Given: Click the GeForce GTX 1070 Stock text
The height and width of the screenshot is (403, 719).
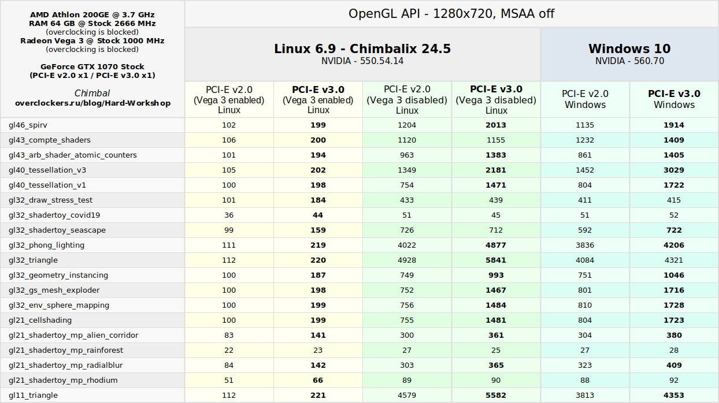Looking at the screenshot, I should coord(92,67).
